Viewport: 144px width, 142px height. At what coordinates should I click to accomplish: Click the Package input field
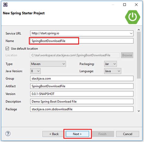82,109
